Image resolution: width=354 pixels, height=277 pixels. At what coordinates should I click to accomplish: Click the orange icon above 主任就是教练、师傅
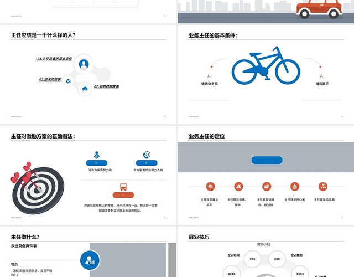pyautogui.click(x=238, y=187)
